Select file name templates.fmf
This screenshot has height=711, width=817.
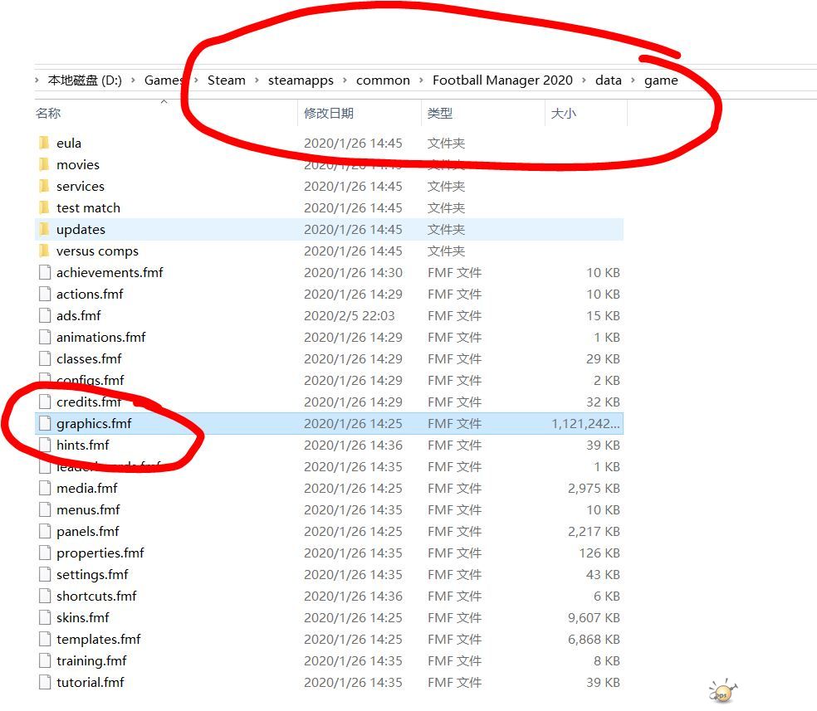coord(99,639)
